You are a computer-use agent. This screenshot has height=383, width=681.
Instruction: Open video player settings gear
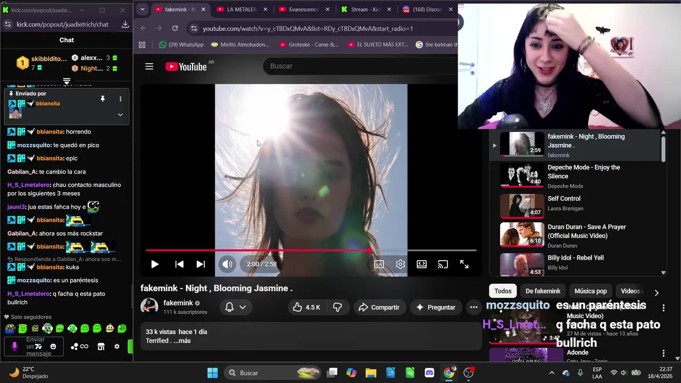click(400, 264)
